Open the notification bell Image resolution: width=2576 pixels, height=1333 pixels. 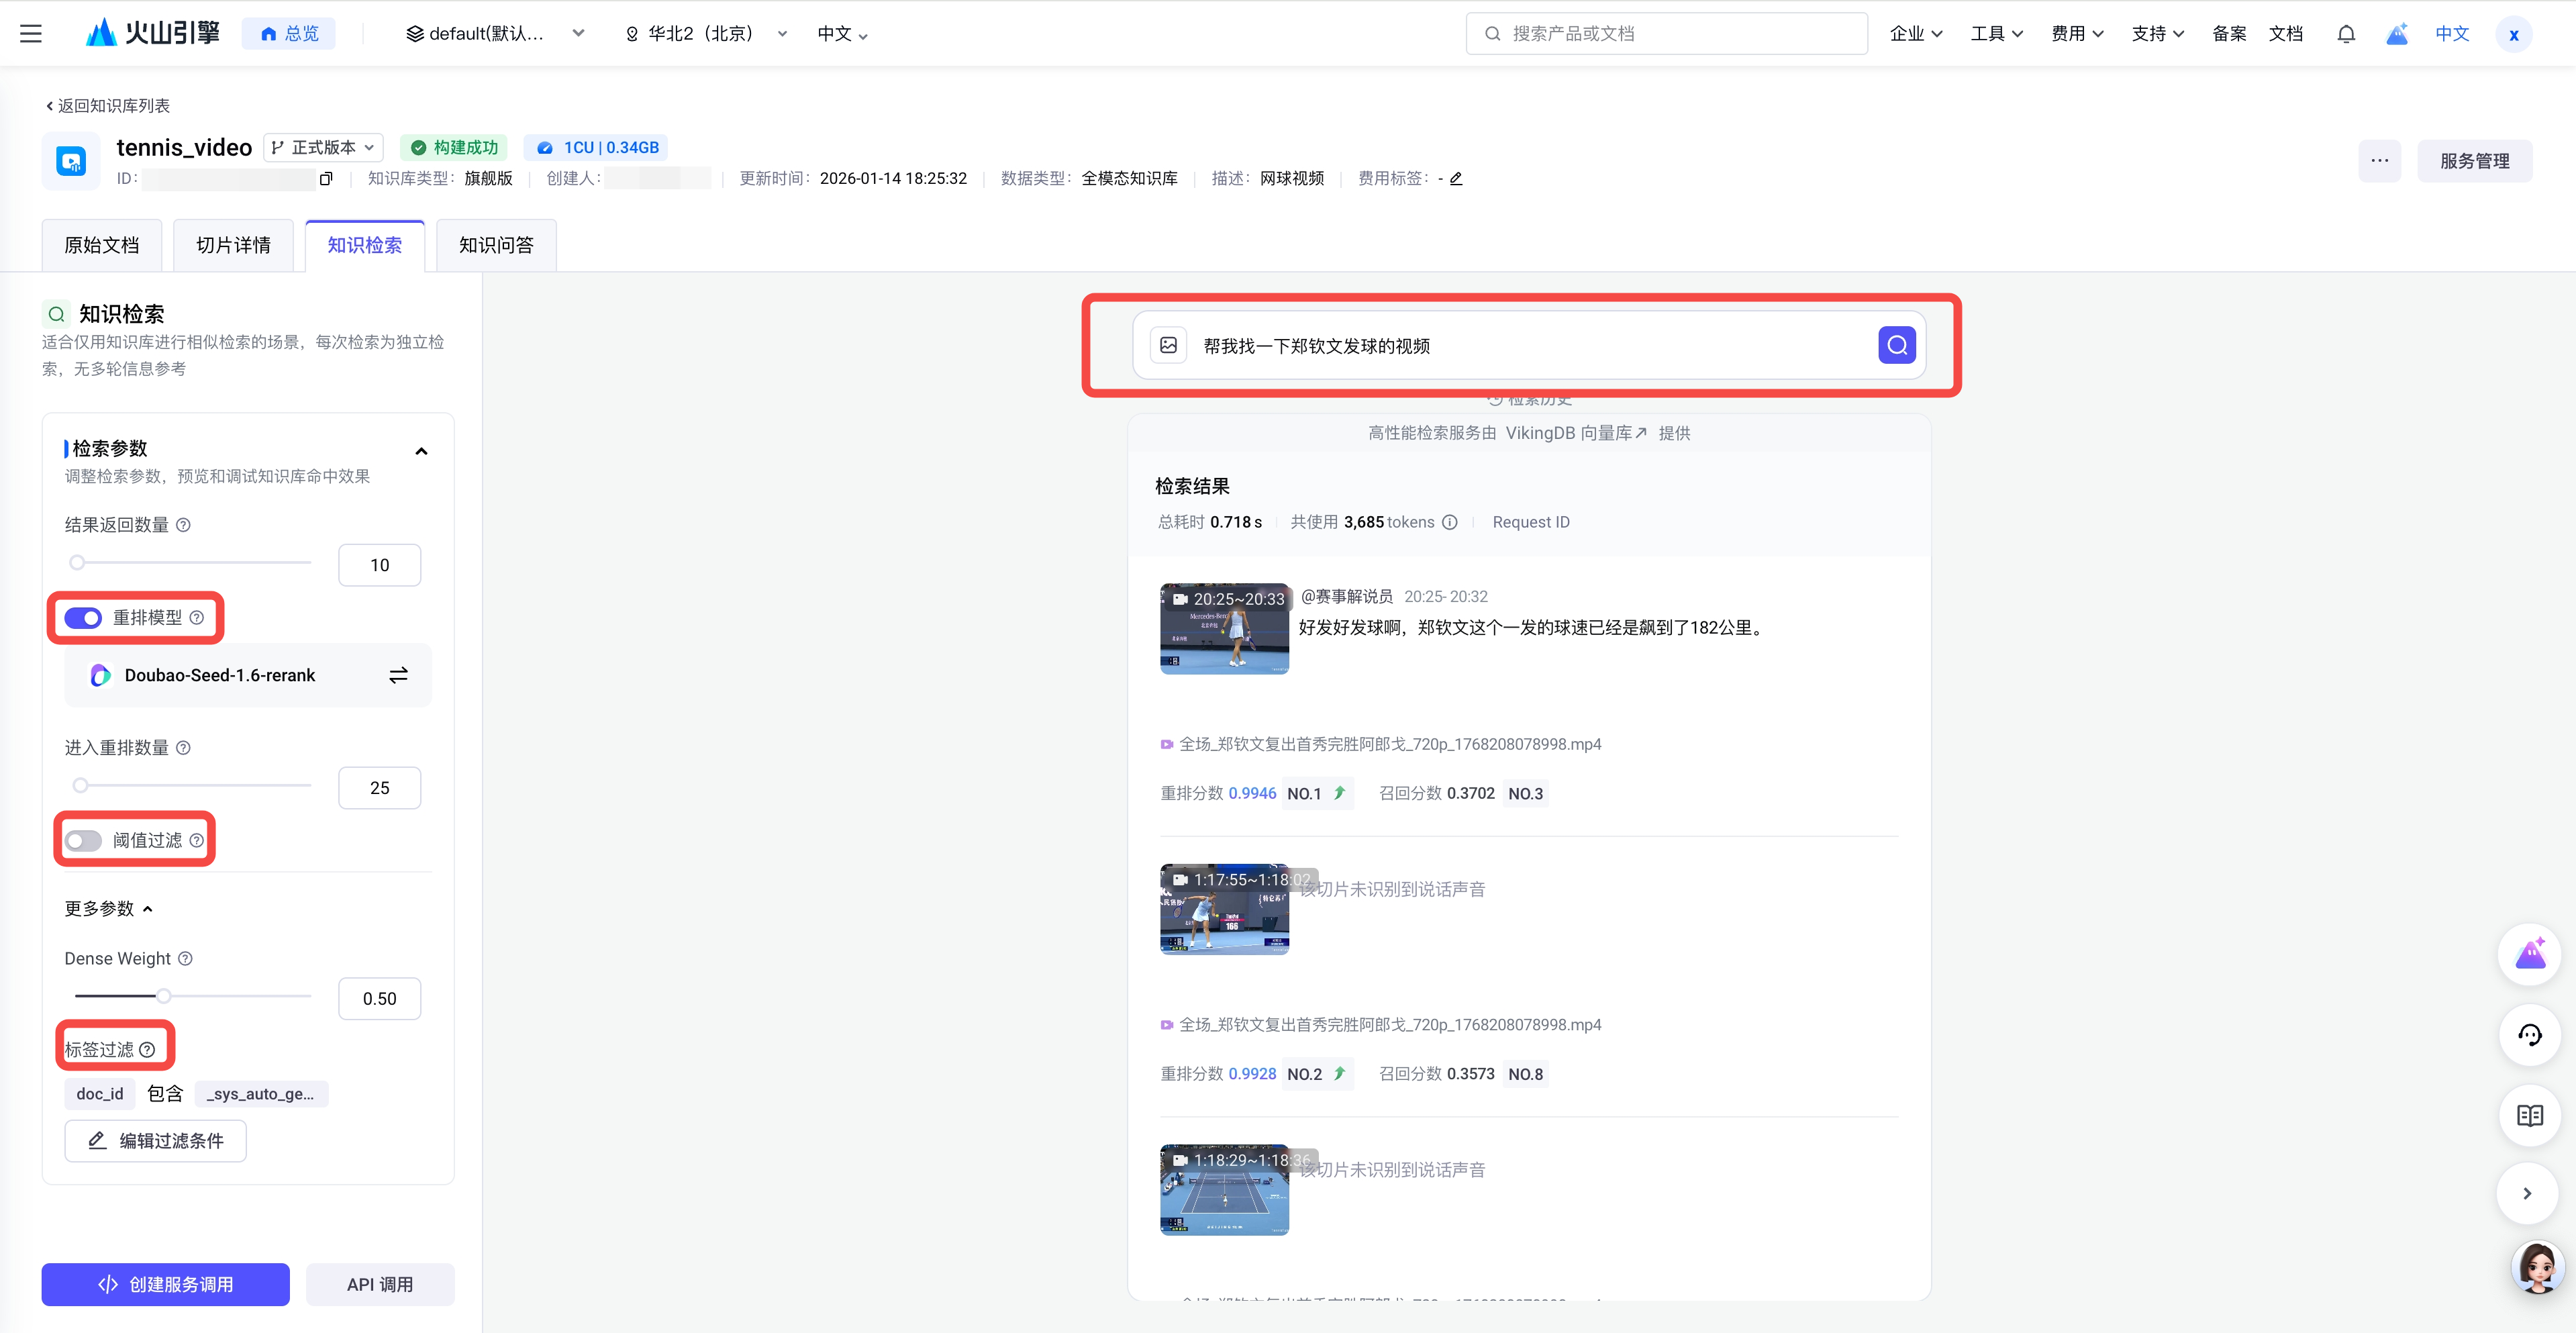(x=2346, y=34)
